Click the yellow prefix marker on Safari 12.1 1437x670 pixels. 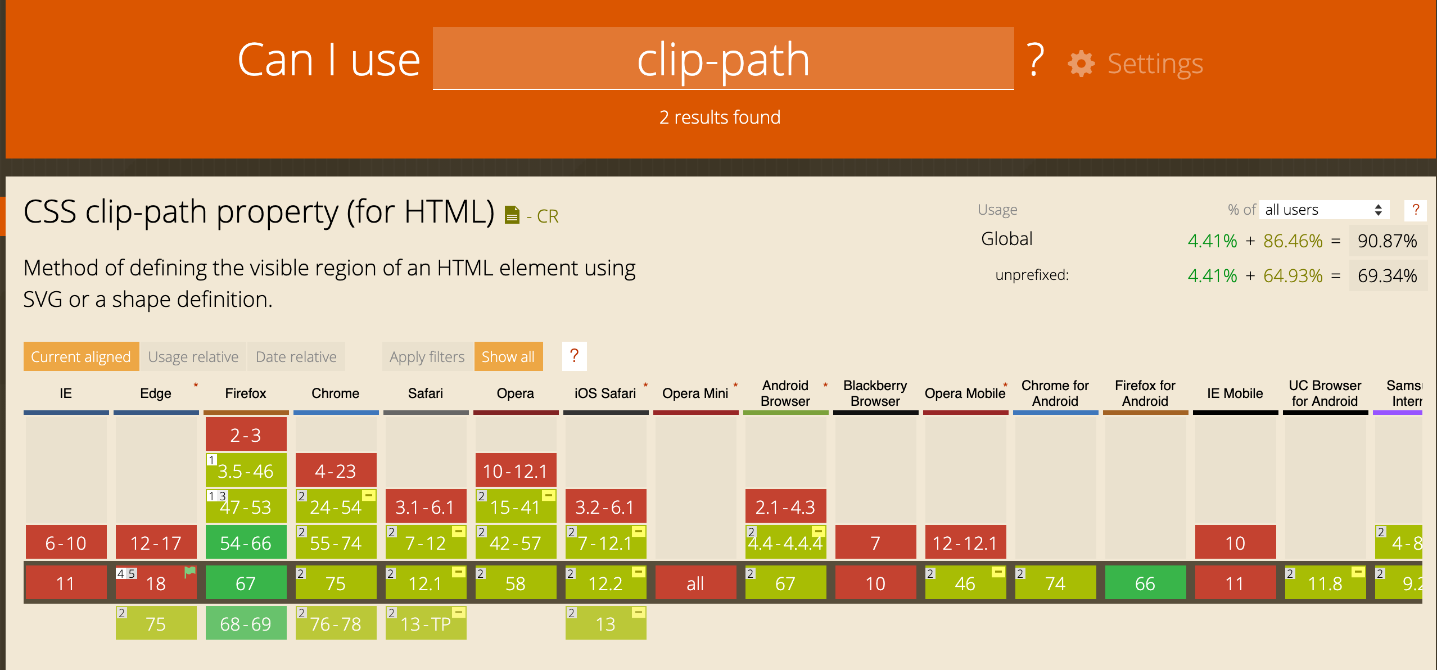click(x=459, y=572)
